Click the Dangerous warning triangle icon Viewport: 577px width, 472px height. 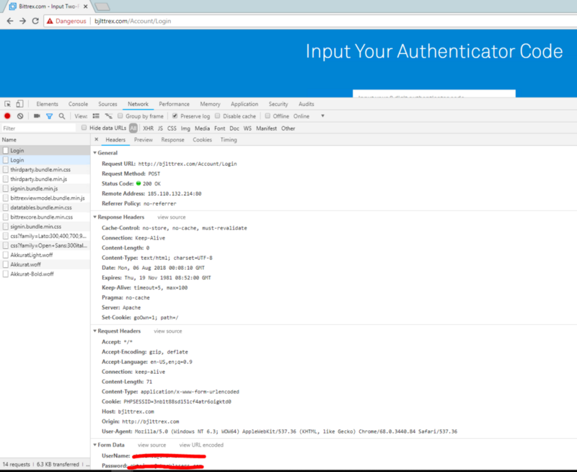coord(50,22)
